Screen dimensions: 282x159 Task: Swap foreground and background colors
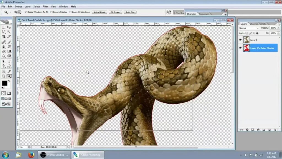click(x=9, y=81)
